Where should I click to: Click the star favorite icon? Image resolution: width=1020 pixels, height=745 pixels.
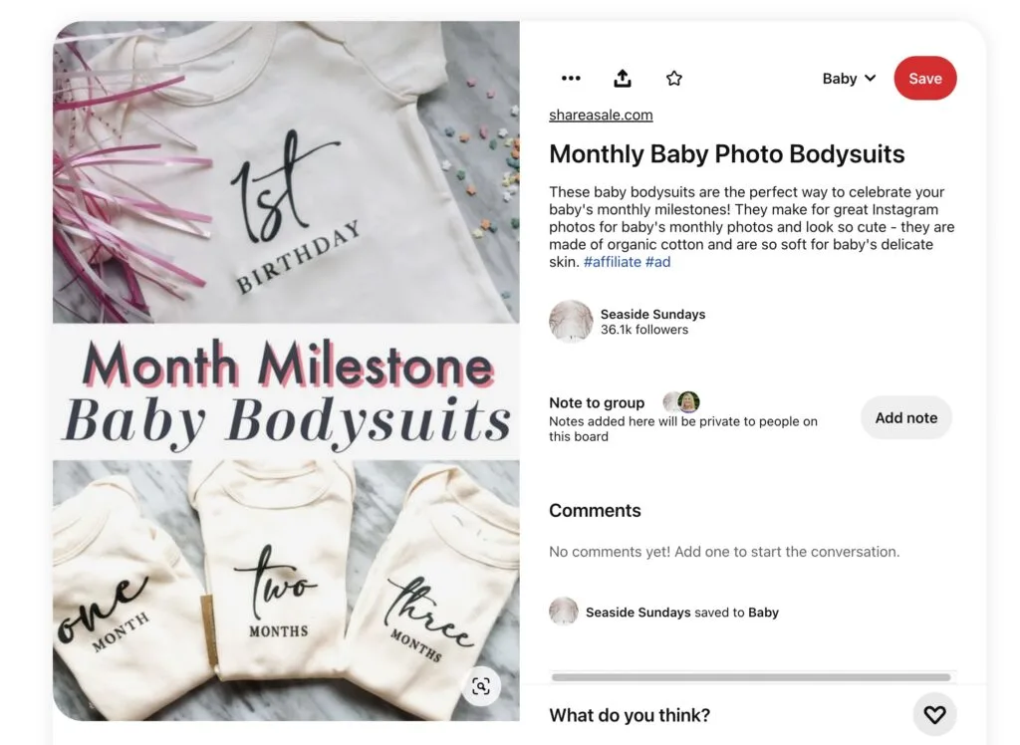pos(674,78)
